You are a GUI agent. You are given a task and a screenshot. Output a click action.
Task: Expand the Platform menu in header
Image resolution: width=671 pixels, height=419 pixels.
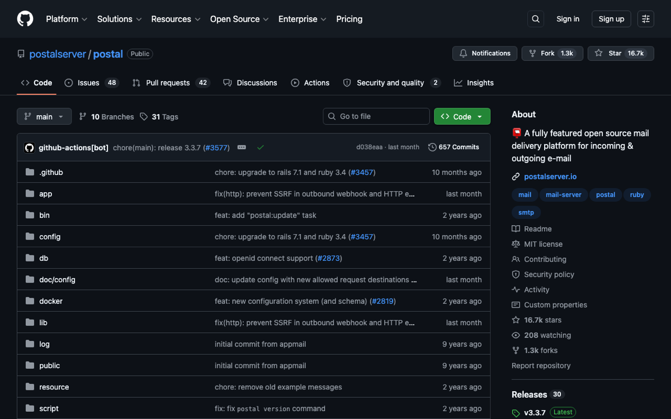[67, 19]
